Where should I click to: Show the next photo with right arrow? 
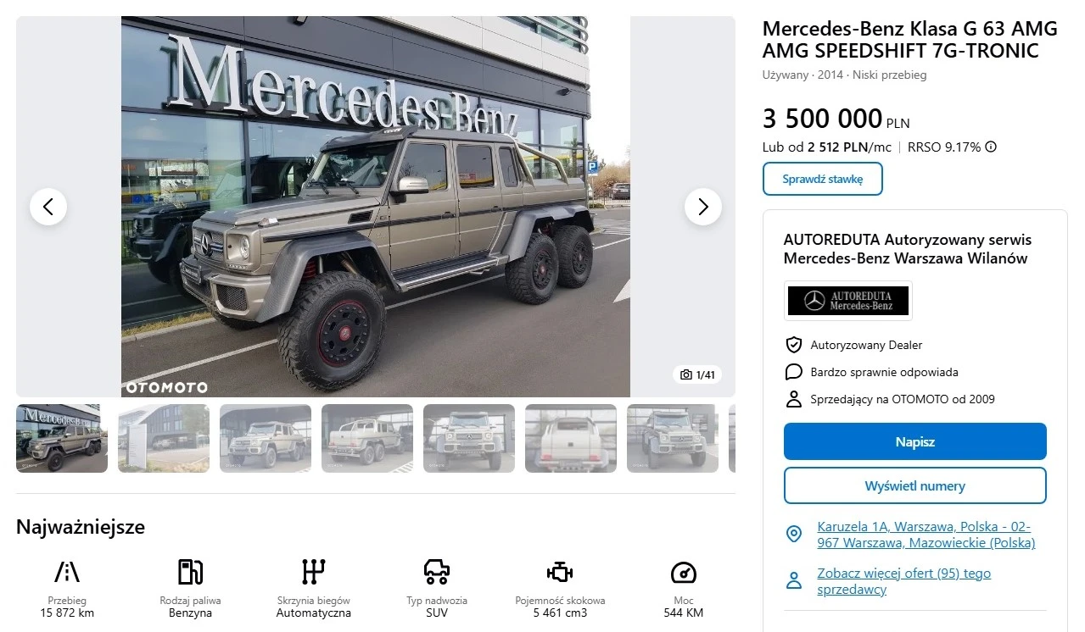click(703, 207)
